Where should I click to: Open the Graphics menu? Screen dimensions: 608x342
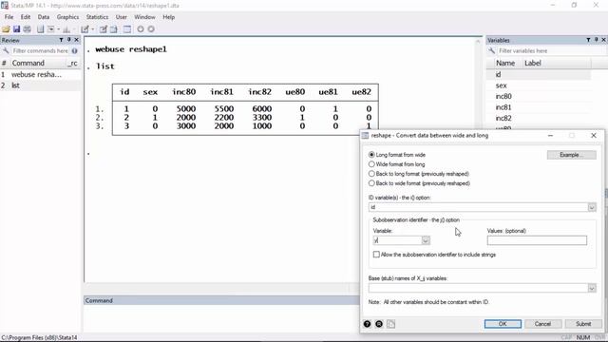(x=67, y=17)
